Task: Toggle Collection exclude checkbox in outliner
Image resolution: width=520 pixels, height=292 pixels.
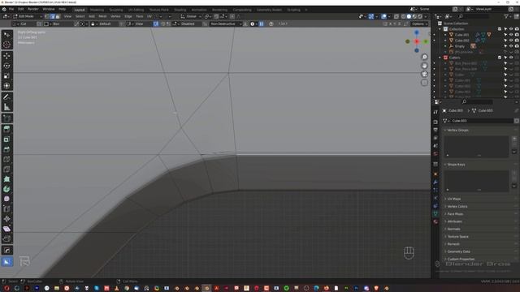Action: pos(500,29)
